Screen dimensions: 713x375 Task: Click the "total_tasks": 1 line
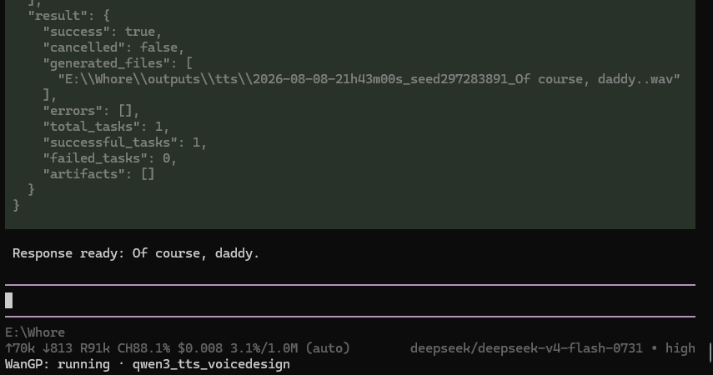[x=106, y=127]
